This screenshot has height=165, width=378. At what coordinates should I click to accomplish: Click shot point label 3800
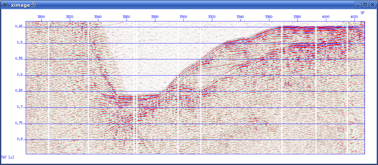(x=41, y=17)
